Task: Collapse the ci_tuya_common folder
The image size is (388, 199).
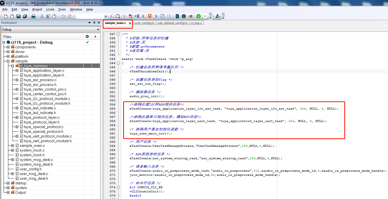Action: [12, 66]
